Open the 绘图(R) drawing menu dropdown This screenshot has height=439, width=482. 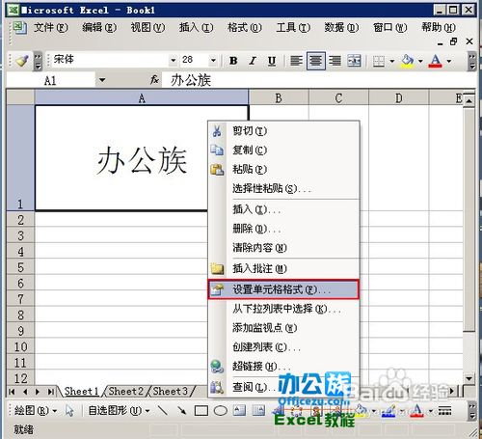[36, 411]
